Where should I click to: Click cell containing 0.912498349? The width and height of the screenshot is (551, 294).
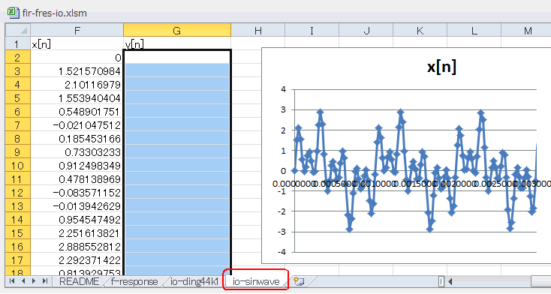77,166
